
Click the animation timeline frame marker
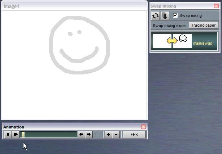pos(23,135)
